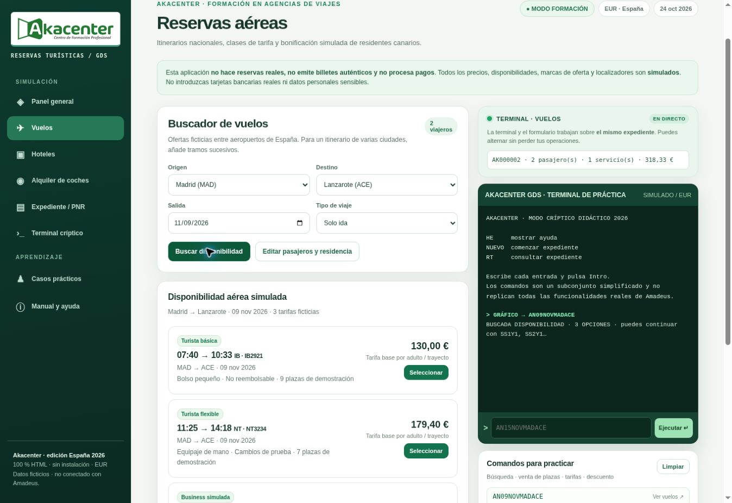
Task: Click the Expediente / PNR icon
Action: [21, 208]
